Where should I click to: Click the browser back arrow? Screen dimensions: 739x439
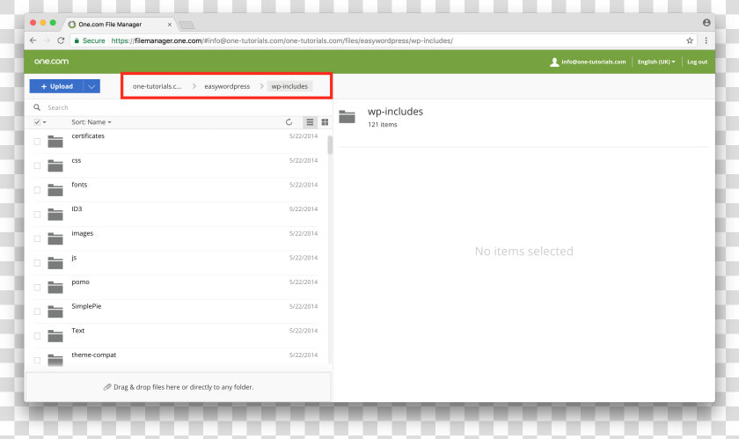33,40
